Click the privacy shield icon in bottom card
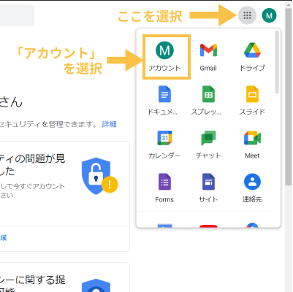Screen dimensions: 293x292 coord(96,285)
